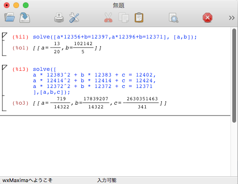Click the 'solve([' line in the second cell
Image resolution: width=238 pixels, height=184 pixels.
(x=44, y=69)
